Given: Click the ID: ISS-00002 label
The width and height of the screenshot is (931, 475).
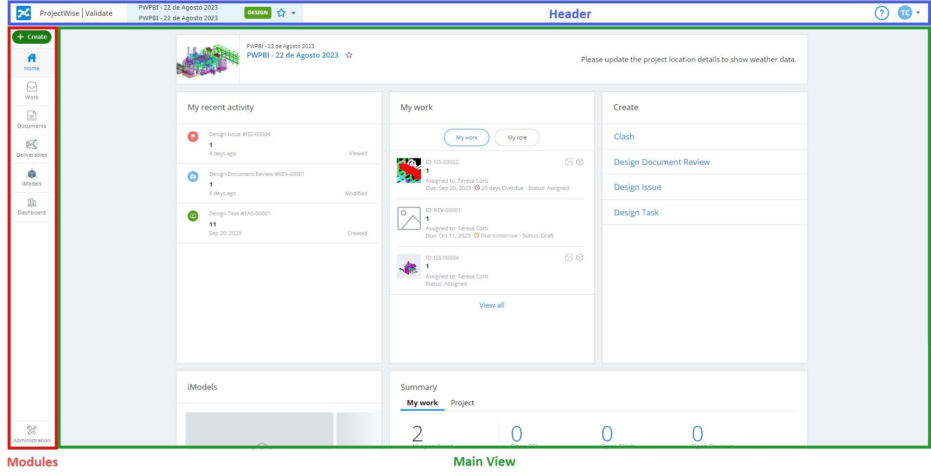Looking at the screenshot, I should pos(442,162).
